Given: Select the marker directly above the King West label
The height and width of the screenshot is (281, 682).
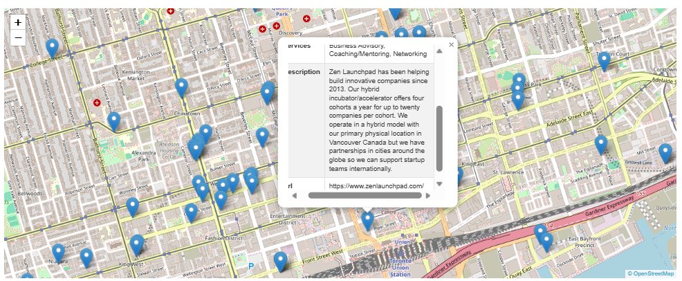Looking at the screenshot, I should click(x=136, y=244).
